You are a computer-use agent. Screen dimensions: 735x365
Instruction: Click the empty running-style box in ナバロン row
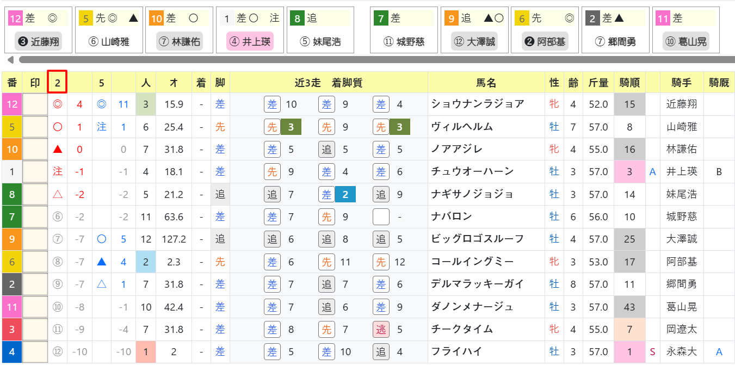381,216
